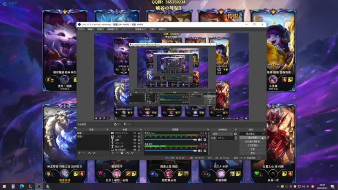Lock the QQ群 text source

[x=139, y=140]
